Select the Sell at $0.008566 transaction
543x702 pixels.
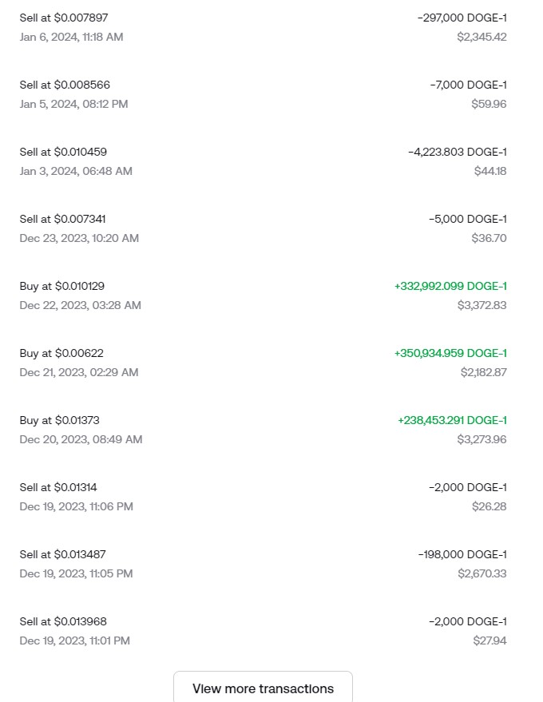click(63, 85)
